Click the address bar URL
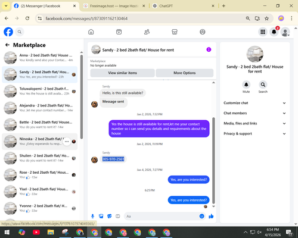Viewport: 298px width, 238px height. pos(86,18)
